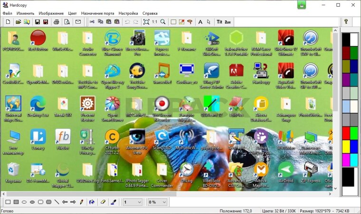Select the eraser tool
The image size is (361, 214).
point(103,202)
